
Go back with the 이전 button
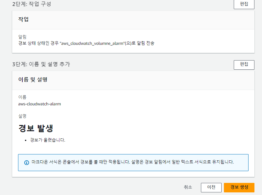coord(211,187)
